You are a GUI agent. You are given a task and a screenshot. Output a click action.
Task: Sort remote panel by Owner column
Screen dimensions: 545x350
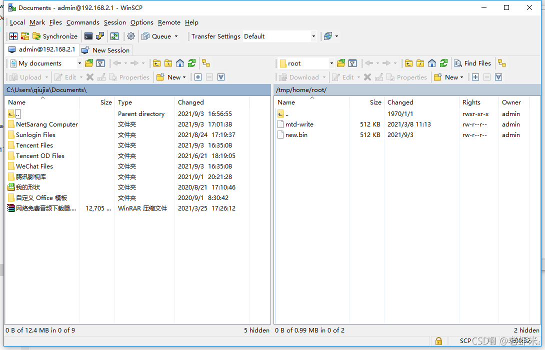[x=514, y=102]
